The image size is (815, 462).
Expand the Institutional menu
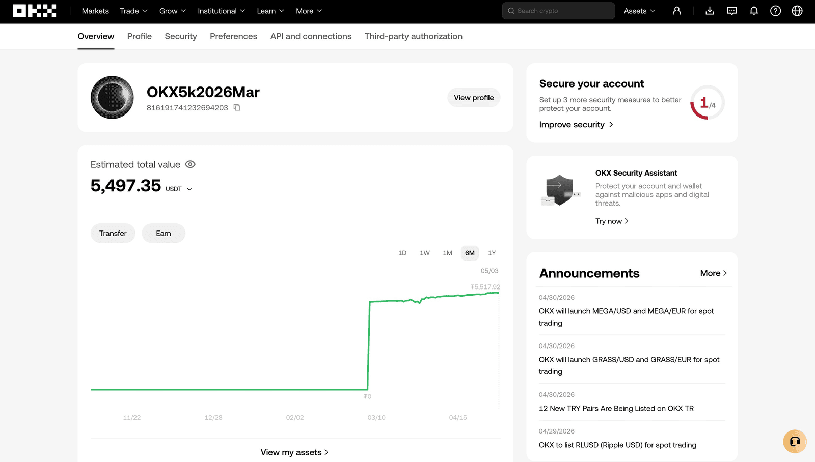coord(222,11)
